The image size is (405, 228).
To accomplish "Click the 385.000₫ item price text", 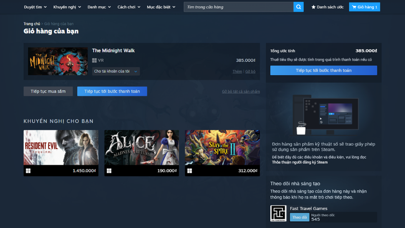I will 246,60.
